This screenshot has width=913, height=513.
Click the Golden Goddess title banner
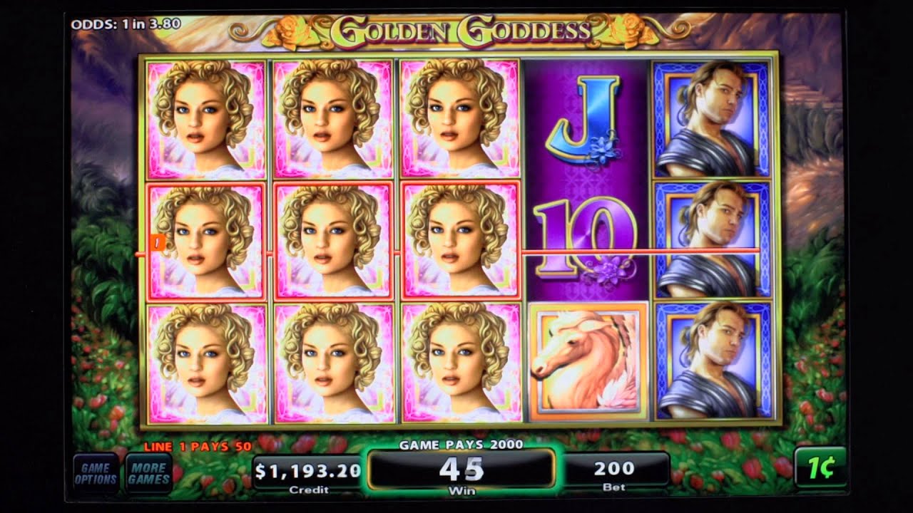[x=460, y=31]
